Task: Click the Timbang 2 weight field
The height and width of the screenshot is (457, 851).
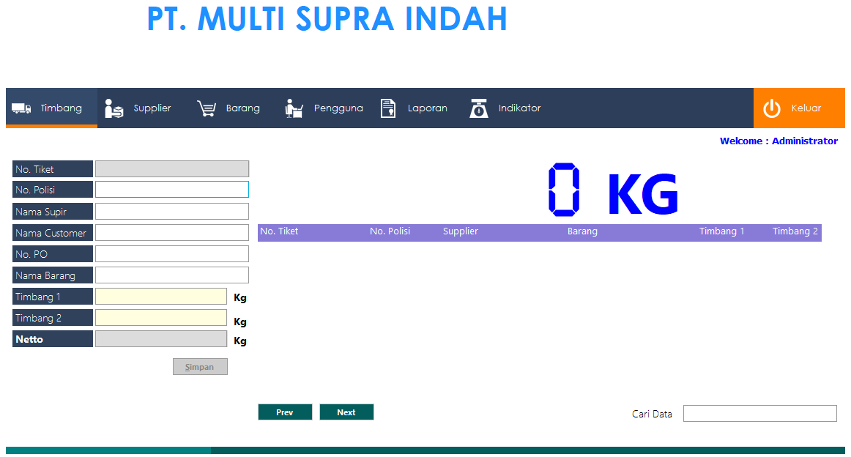Action: point(161,318)
